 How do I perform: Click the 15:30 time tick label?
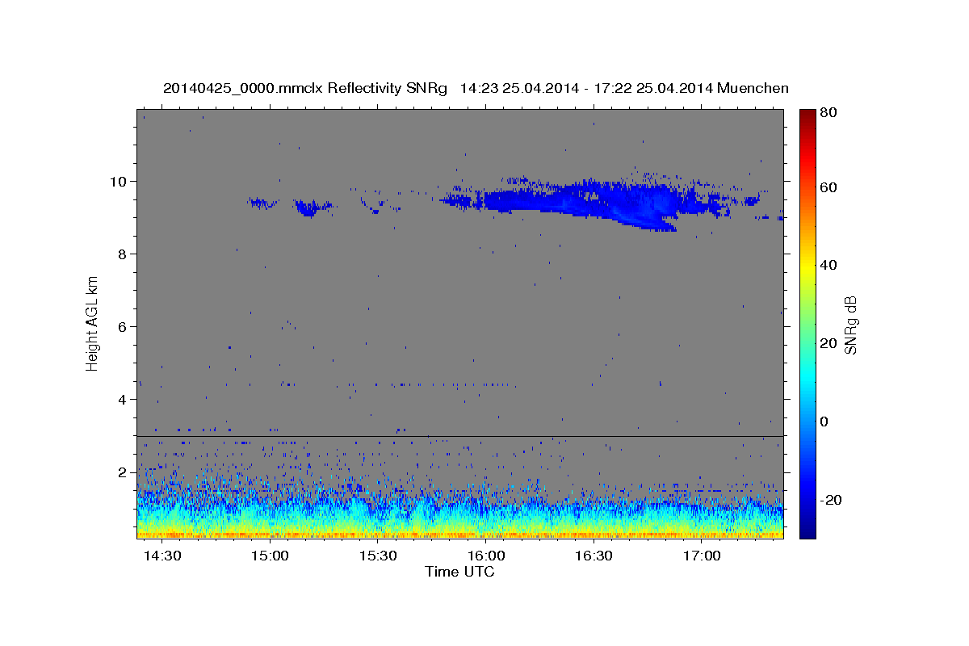[x=379, y=556]
